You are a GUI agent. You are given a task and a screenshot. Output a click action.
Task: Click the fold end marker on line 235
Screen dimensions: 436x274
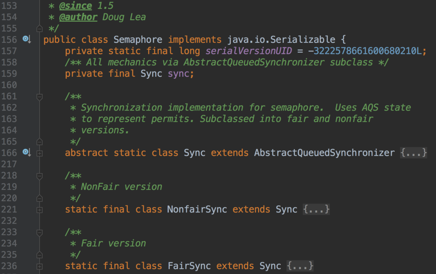40,254
